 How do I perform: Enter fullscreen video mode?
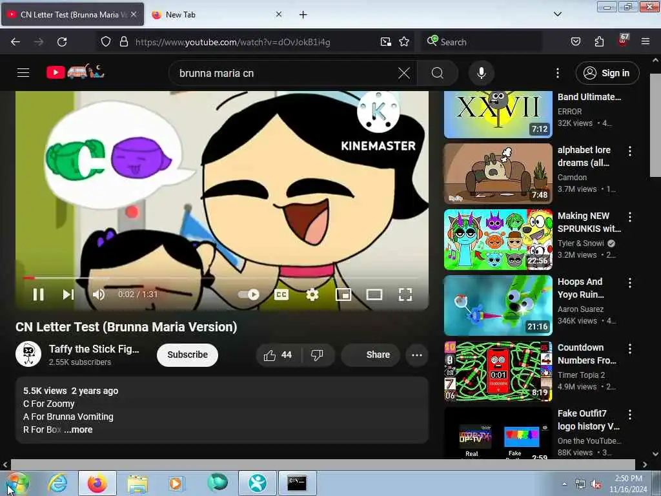click(x=405, y=294)
